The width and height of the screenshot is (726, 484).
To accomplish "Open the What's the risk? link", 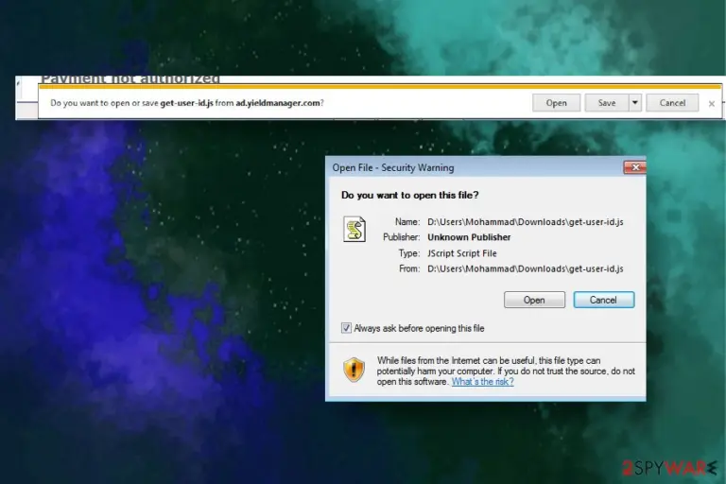I will point(482,382).
